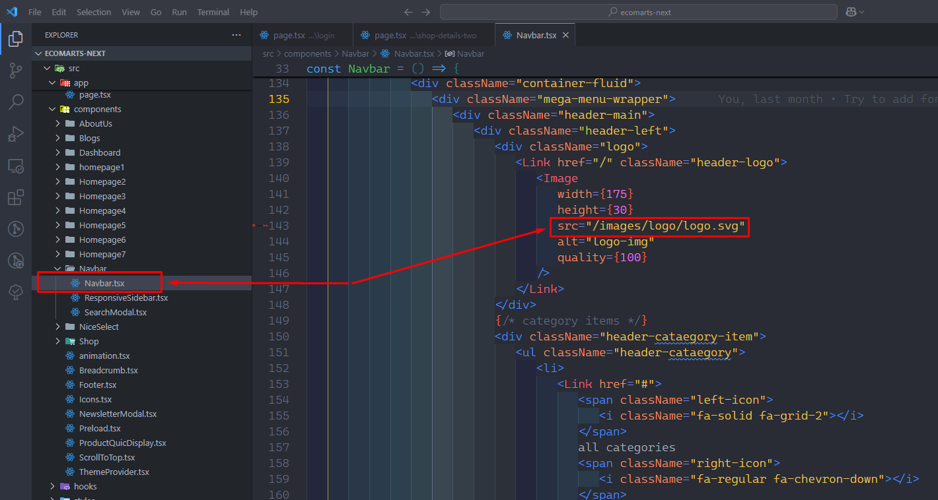Image resolution: width=938 pixels, height=500 pixels.
Task: Open the Remote Explorer view
Action: tap(16, 166)
